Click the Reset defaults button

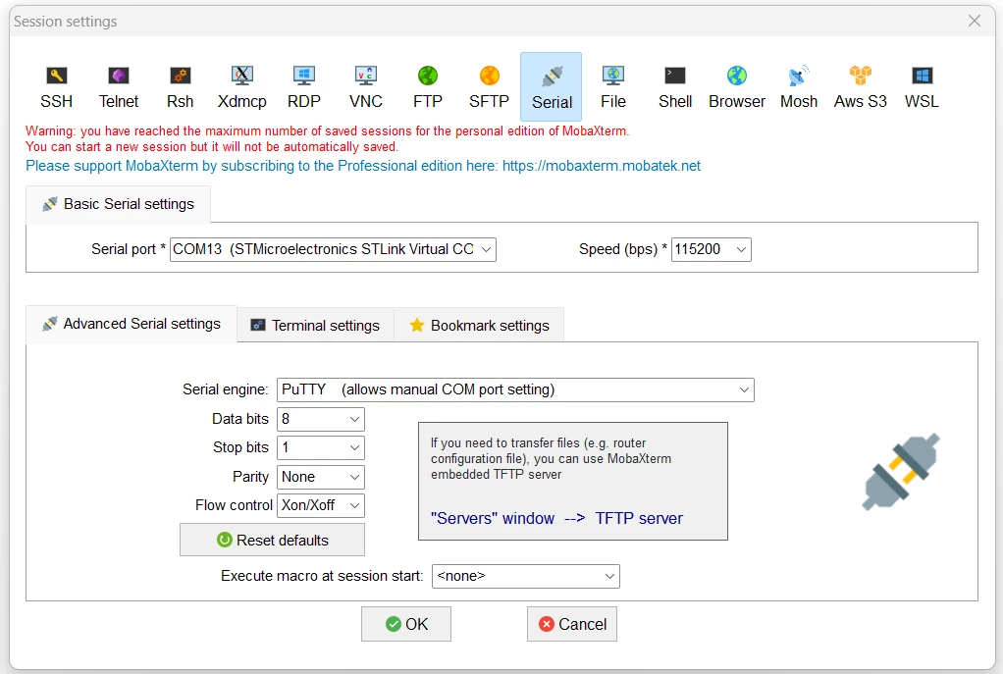pyautogui.click(x=273, y=540)
